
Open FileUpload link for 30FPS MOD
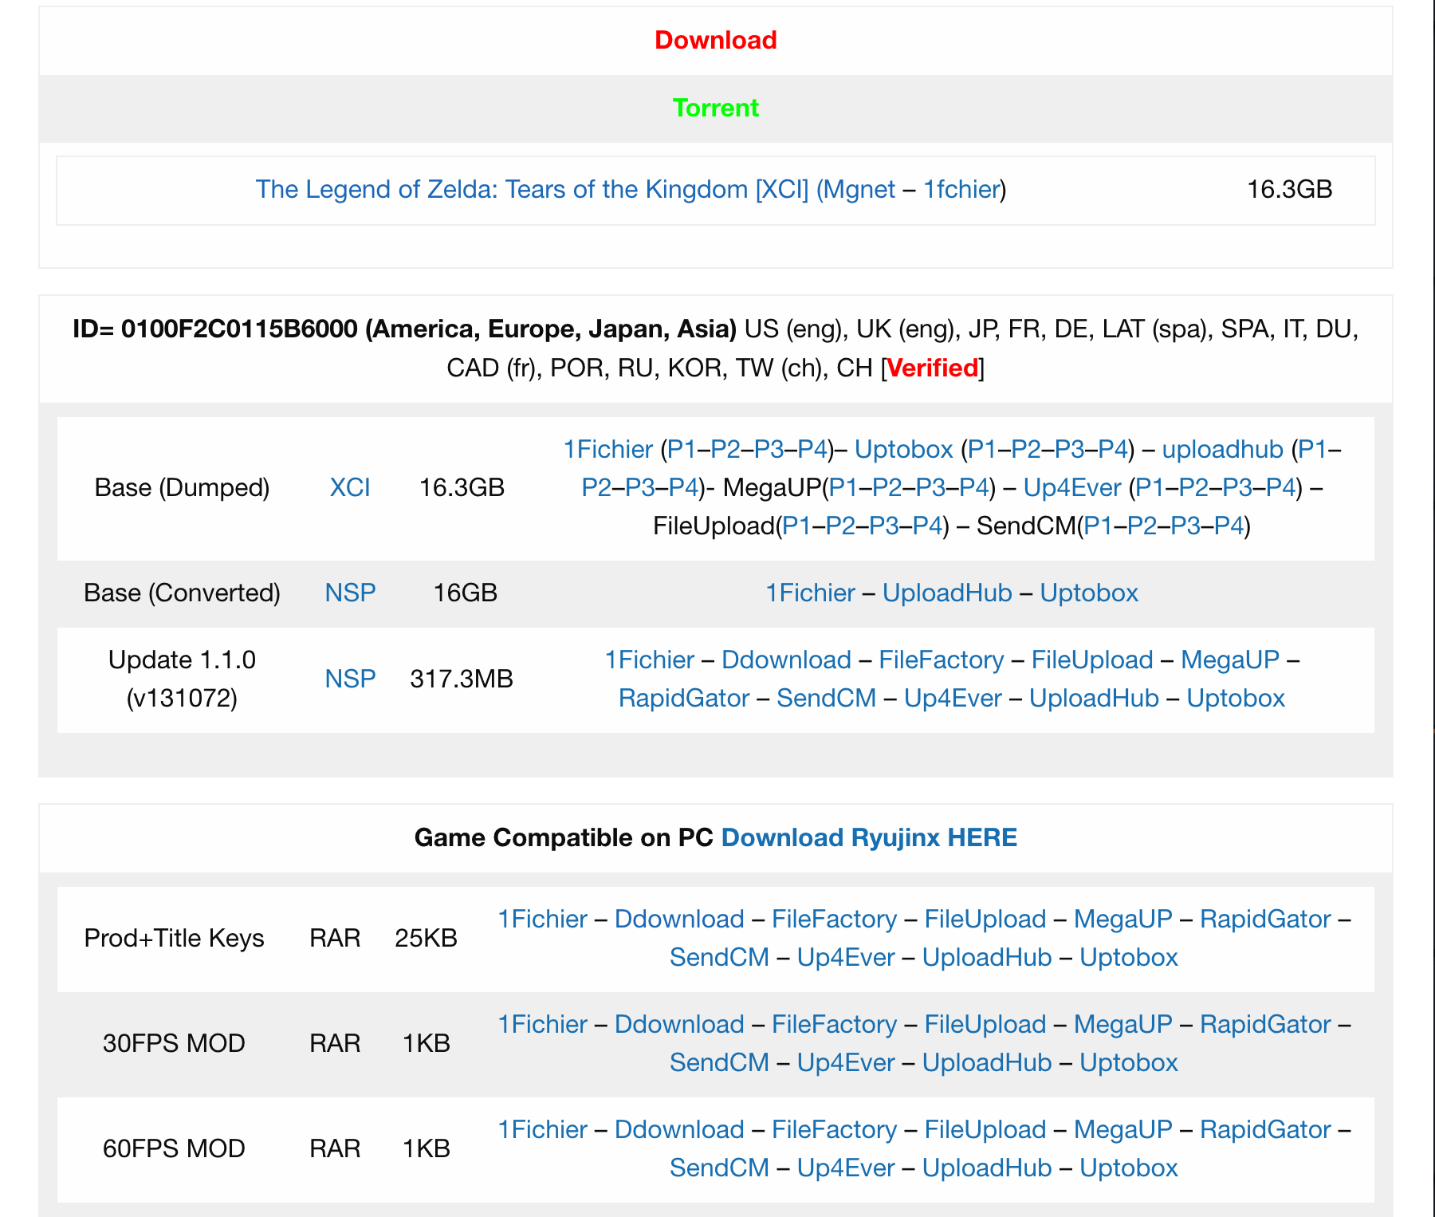pyautogui.click(x=985, y=1024)
